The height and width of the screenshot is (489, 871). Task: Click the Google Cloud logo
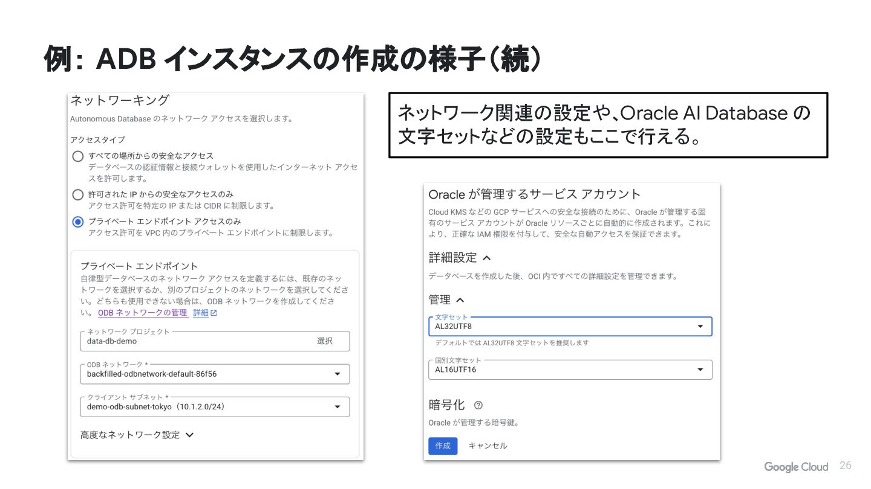(796, 467)
